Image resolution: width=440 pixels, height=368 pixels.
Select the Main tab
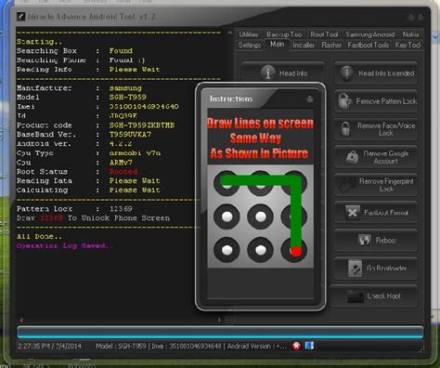click(277, 45)
